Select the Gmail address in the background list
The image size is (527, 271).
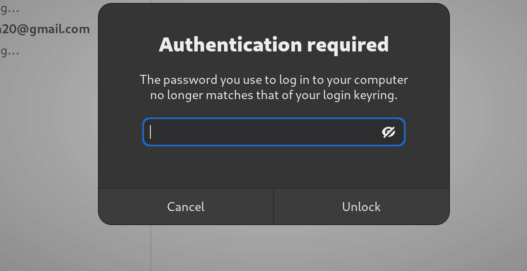(x=45, y=29)
